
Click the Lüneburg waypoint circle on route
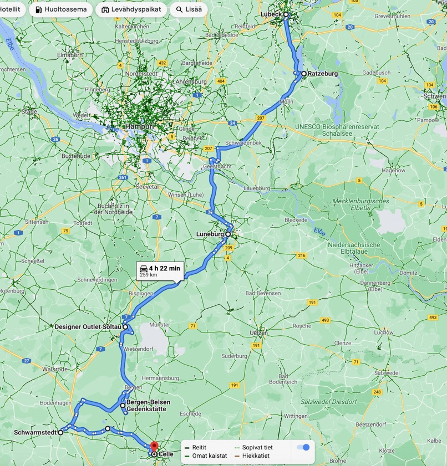228,234
